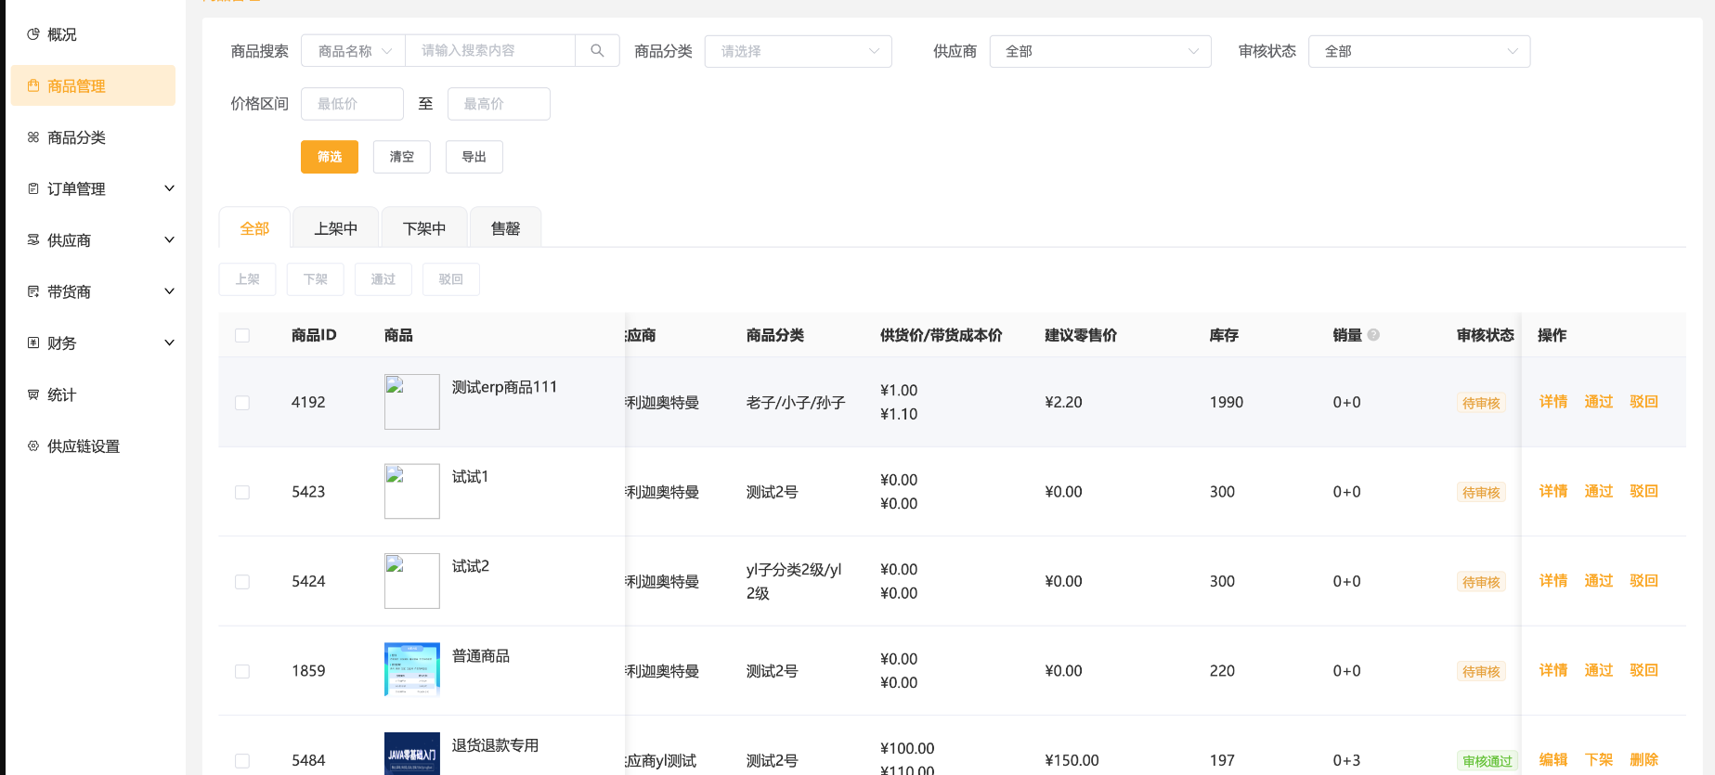Click the 最低价 price input field
The width and height of the screenshot is (1715, 775).
(x=352, y=104)
